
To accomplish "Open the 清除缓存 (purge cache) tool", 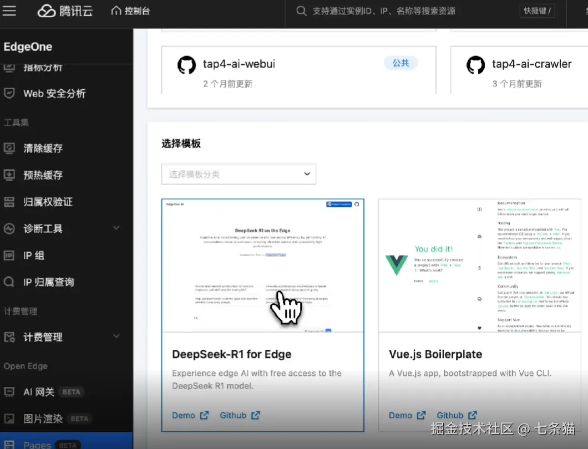I will click(43, 148).
